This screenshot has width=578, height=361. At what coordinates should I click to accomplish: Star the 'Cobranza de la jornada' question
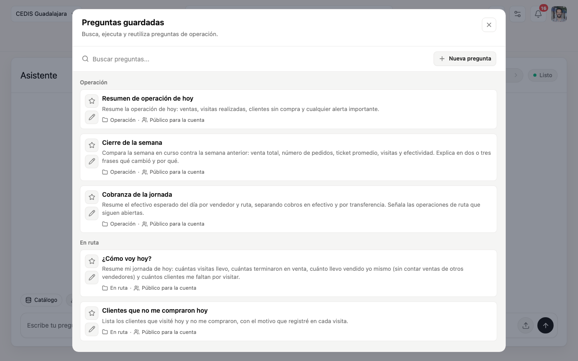(92, 197)
